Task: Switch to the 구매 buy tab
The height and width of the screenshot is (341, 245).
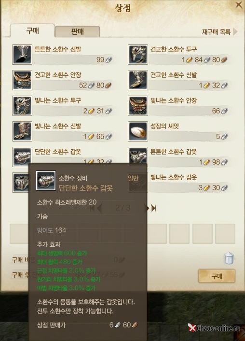Action: [32, 30]
